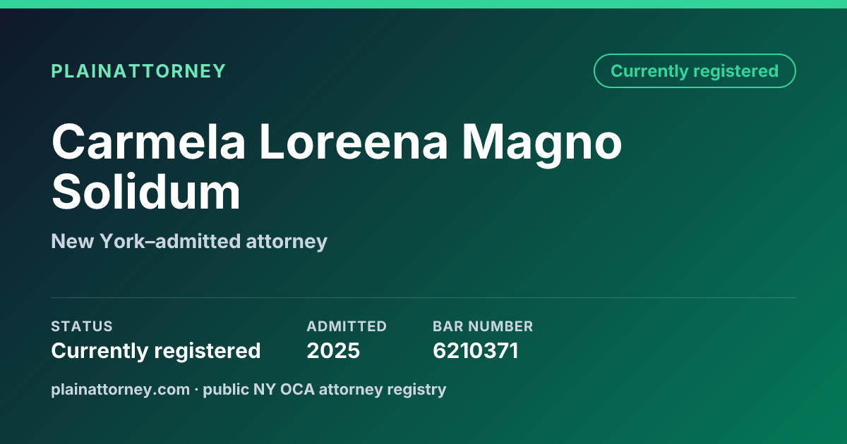Click the admission year 2025
The height and width of the screenshot is (444, 847).
tap(333, 350)
